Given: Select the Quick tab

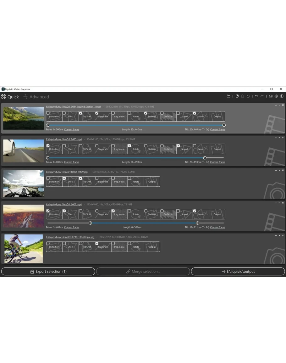Looking at the screenshot, I should tap(10, 97).
